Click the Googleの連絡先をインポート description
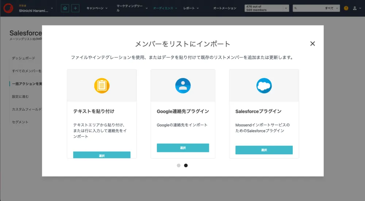Viewport: 365px width, 201px height. point(182,125)
